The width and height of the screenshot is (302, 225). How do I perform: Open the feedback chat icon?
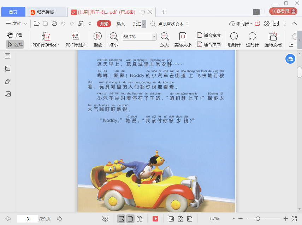(x=276, y=24)
